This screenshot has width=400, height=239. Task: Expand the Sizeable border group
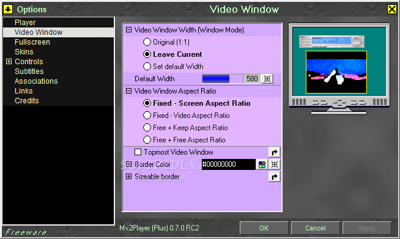click(129, 177)
